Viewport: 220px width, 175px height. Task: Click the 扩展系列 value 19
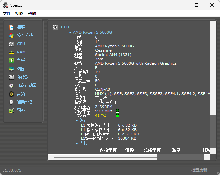coord(97,72)
